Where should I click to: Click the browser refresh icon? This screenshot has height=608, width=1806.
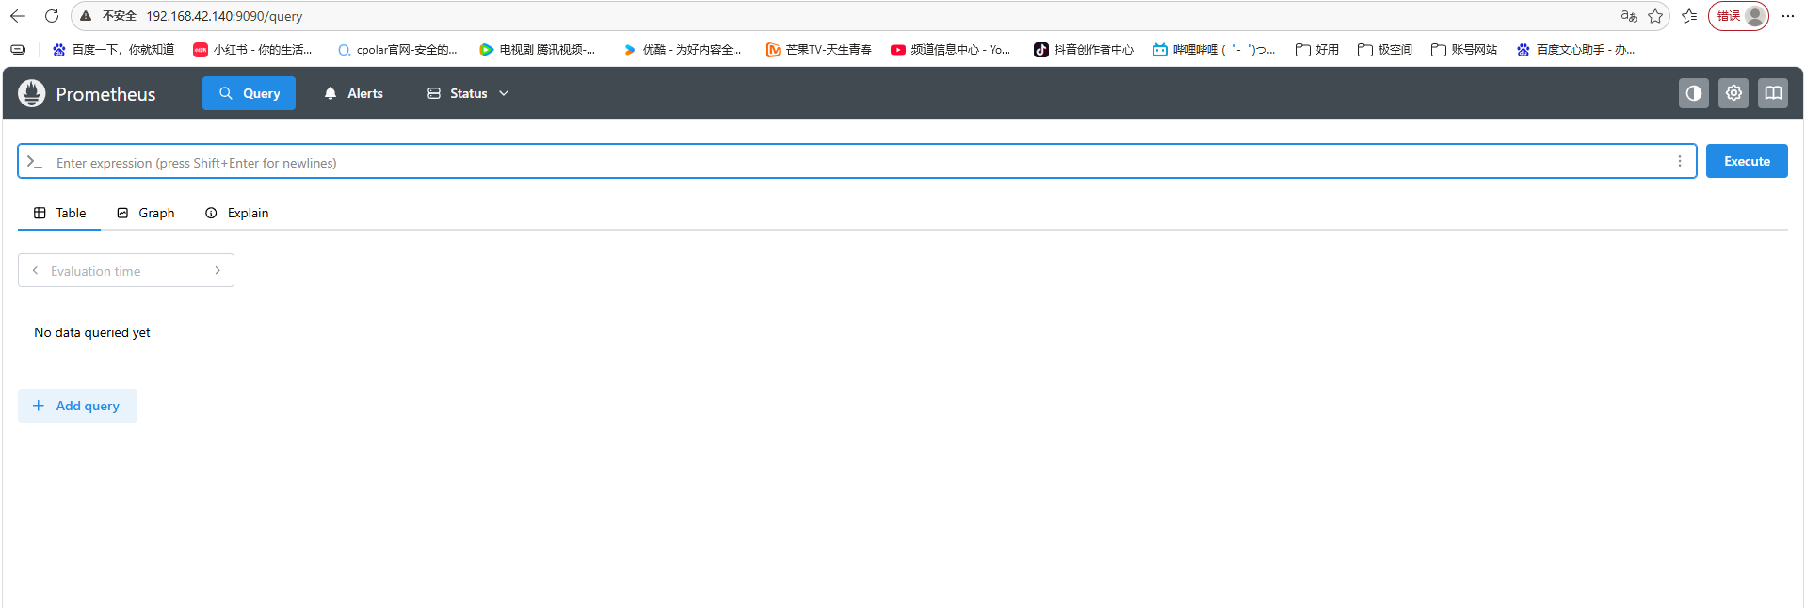[x=52, y=16]
